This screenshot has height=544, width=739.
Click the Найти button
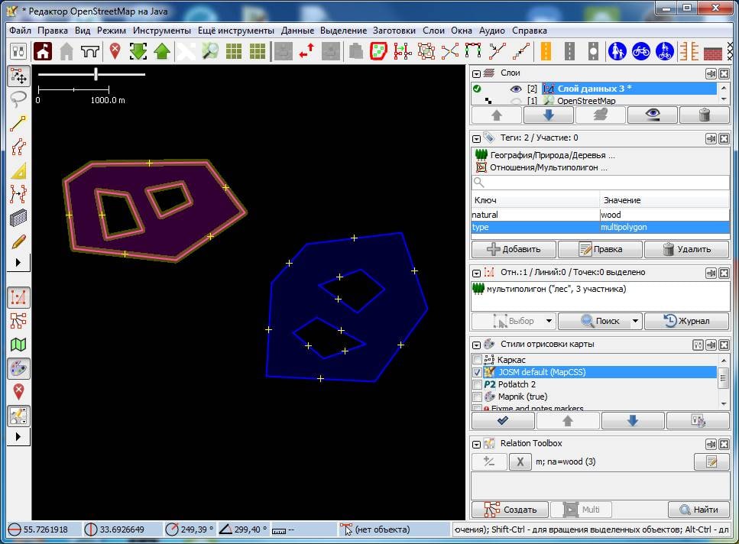click(698, 509)
